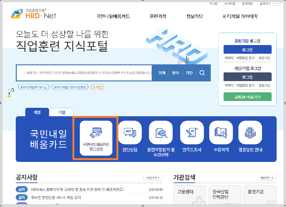Open the 진단상담 help chat icon
The height and width of the screenshot is (207, 286).
pos(130,132)
